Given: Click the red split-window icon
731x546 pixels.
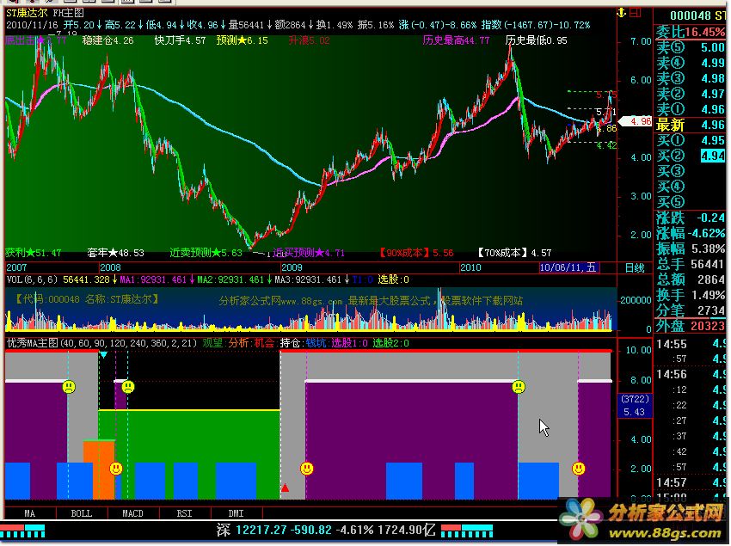Looking at the screenshot, I should (x=636, y=13).
